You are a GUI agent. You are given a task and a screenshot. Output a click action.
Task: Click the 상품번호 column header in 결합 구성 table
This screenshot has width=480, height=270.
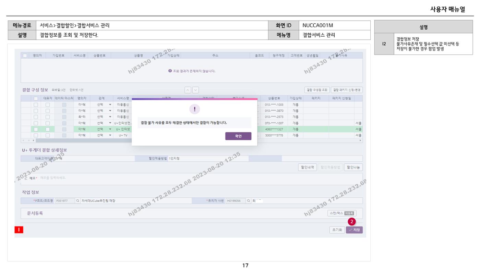[x=274, y=98]
